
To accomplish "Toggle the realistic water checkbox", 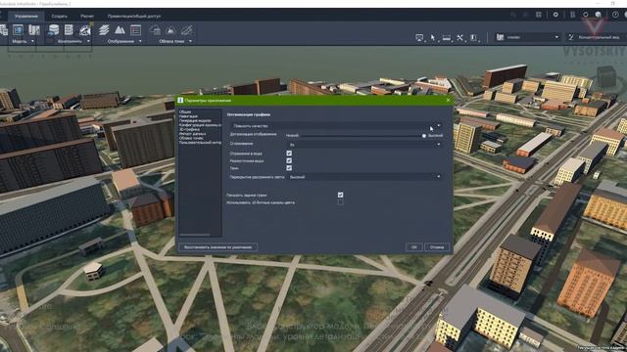I will point(289,160).
